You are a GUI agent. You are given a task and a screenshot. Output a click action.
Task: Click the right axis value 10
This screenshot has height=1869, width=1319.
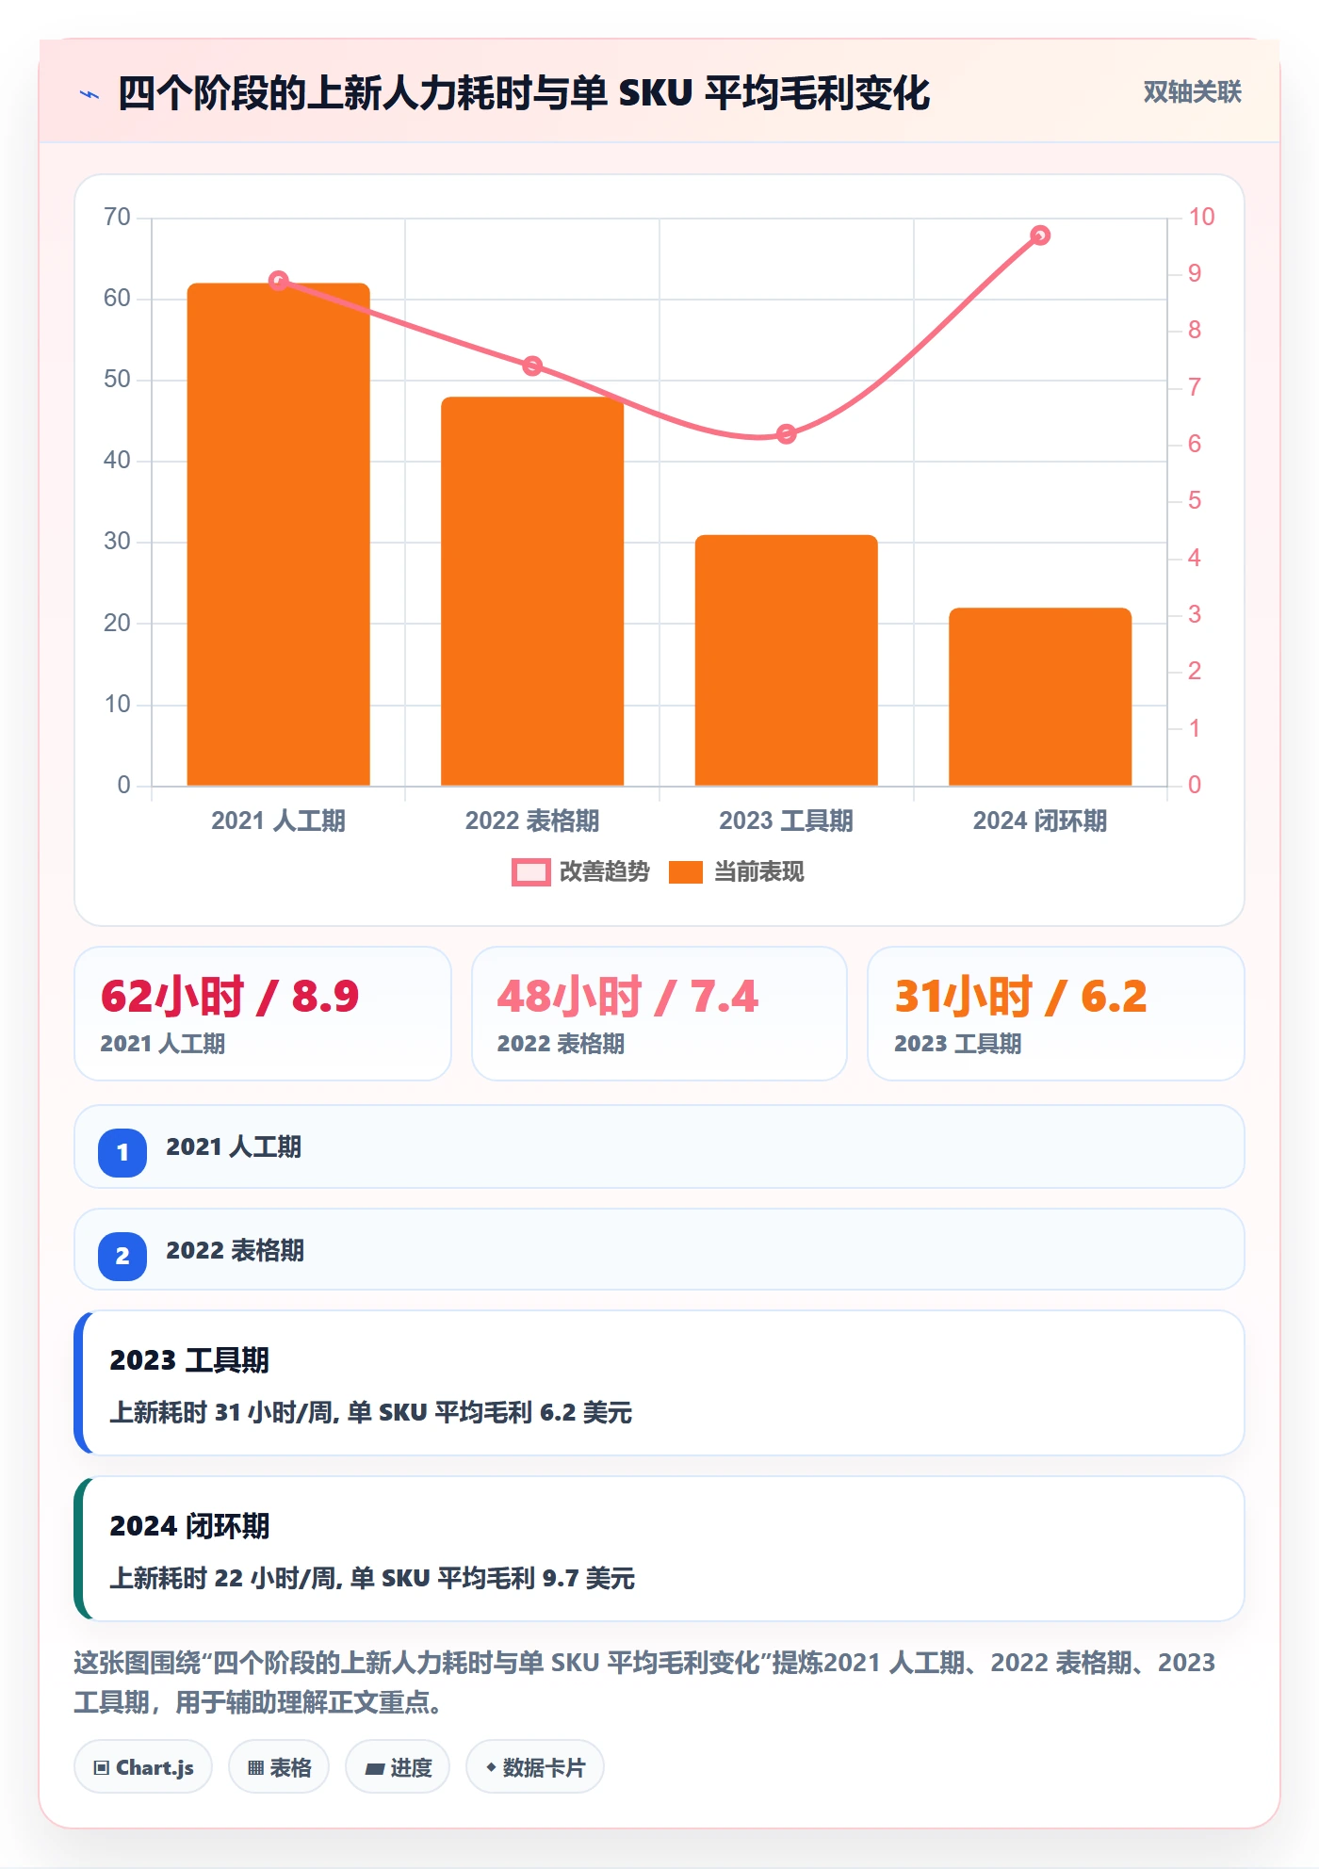(1201, 218)
